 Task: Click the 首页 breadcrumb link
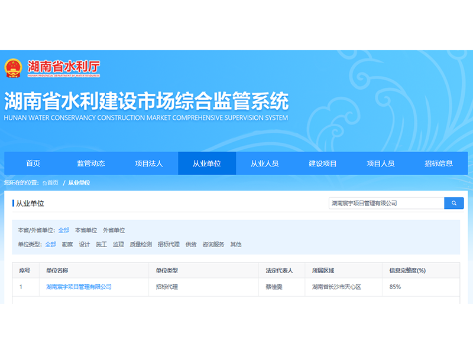tap(53, 183)
